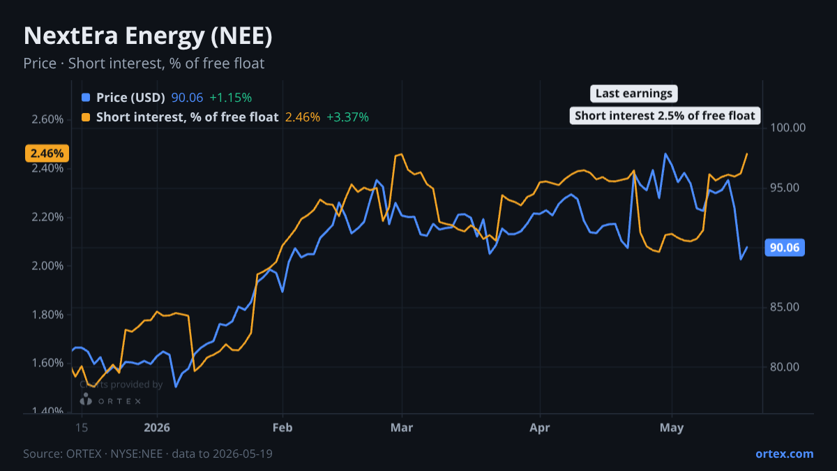Click the 100.00 right axis label
Image resolution: width=837 pixels, height=471 pixels.
(788, 128)
